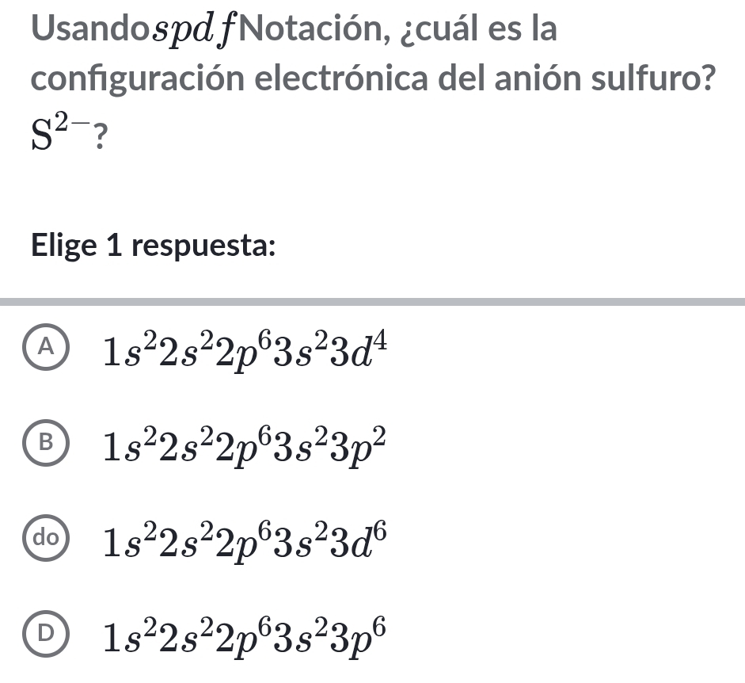This screenshot has height=683, width=745.
Task: Select the radio button labeled "do"
Action: click(47, 538)
